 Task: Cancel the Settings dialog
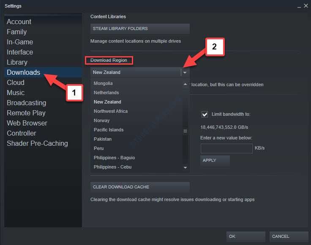(289, 237)
